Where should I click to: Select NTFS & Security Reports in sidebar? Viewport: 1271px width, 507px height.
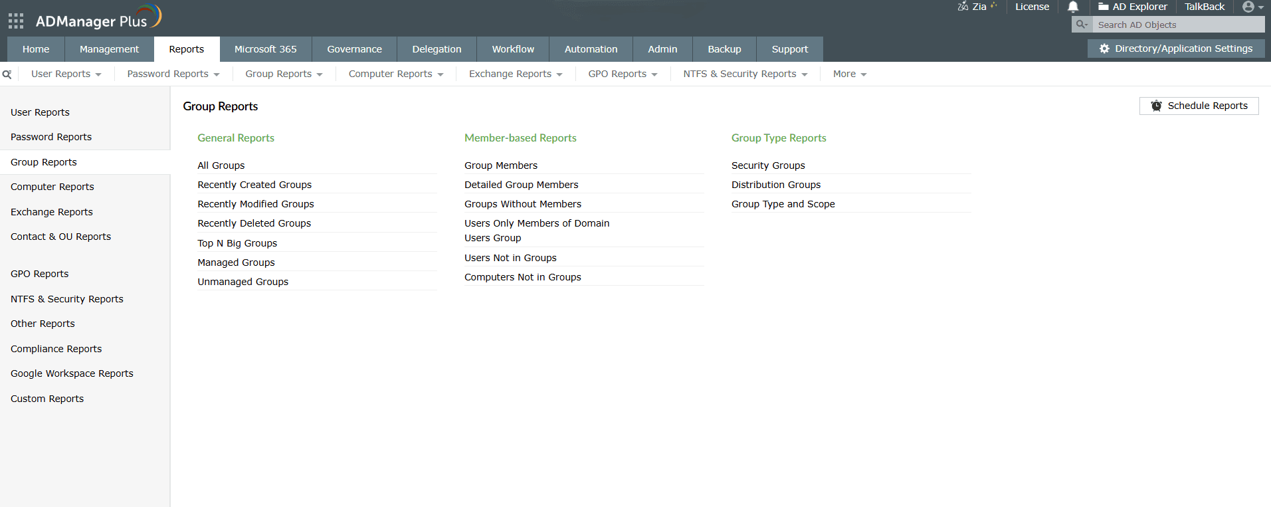point(67,299)
